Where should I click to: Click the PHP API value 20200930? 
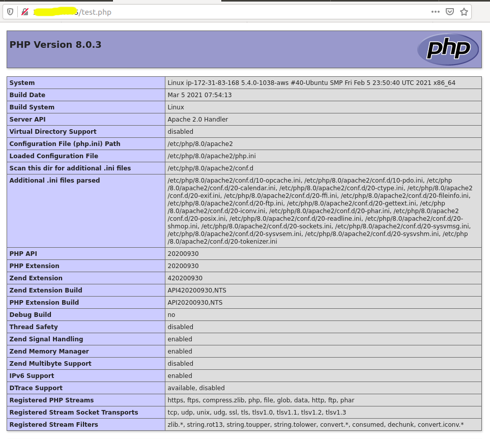pos(183,254)
